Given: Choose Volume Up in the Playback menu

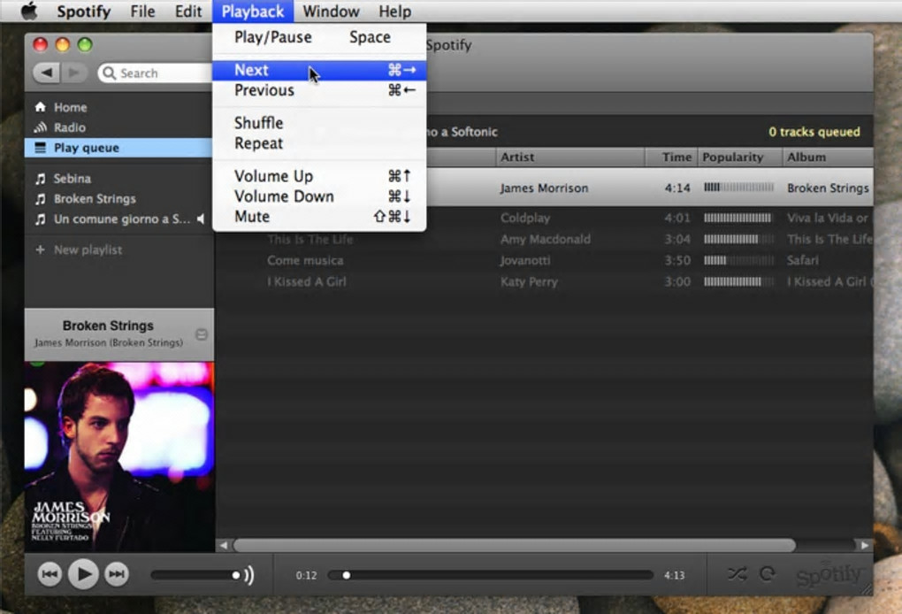Looking at the screenshot, I should tap(319, 176).
